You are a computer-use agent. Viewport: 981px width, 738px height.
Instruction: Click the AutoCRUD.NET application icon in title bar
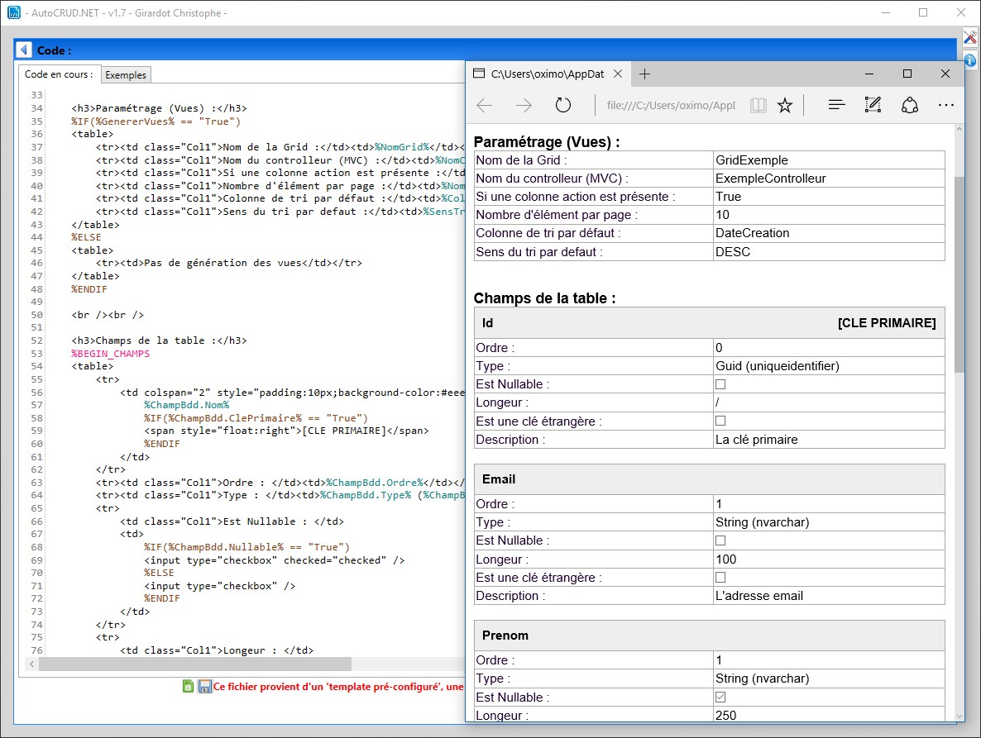pyautogui.click(x=14, y=12)
